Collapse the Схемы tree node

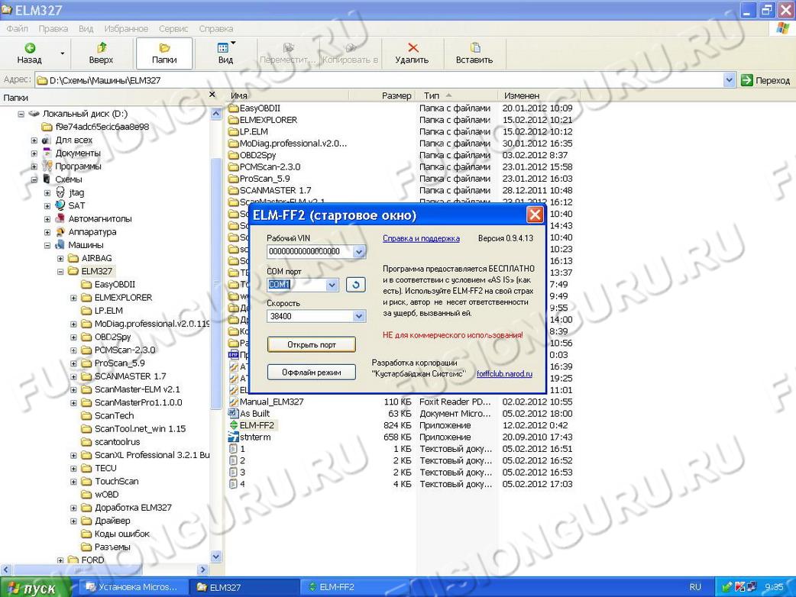click(34, 179)
